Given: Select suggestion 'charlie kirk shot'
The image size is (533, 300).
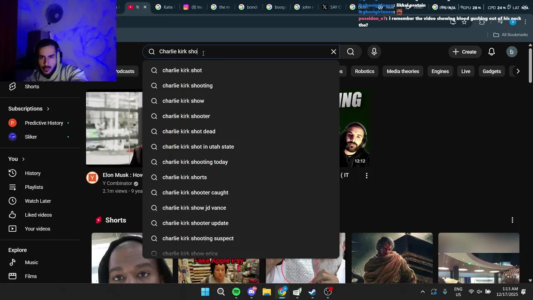Looking at the screenshot, I should pos(241,70).
